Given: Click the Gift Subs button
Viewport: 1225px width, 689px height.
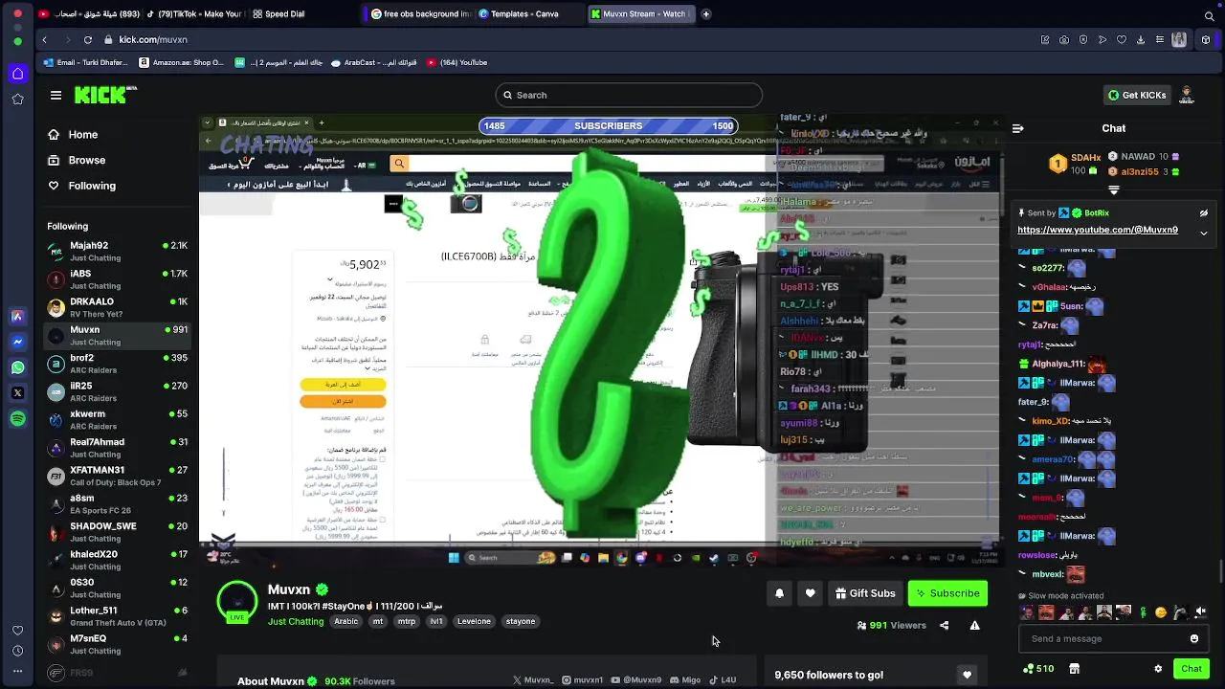Looking at the screenshot, I should [x=865, y=593].
